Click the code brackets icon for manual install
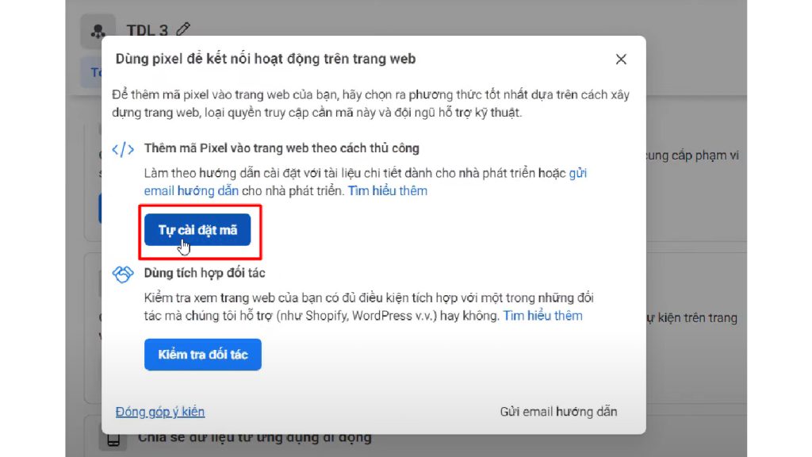 point(123,149)
